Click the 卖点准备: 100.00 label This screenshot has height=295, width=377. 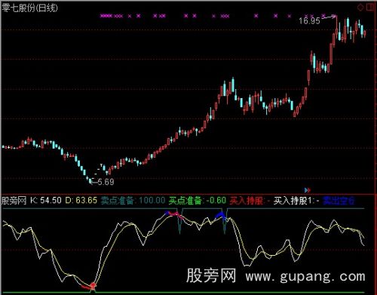[133, 201]
